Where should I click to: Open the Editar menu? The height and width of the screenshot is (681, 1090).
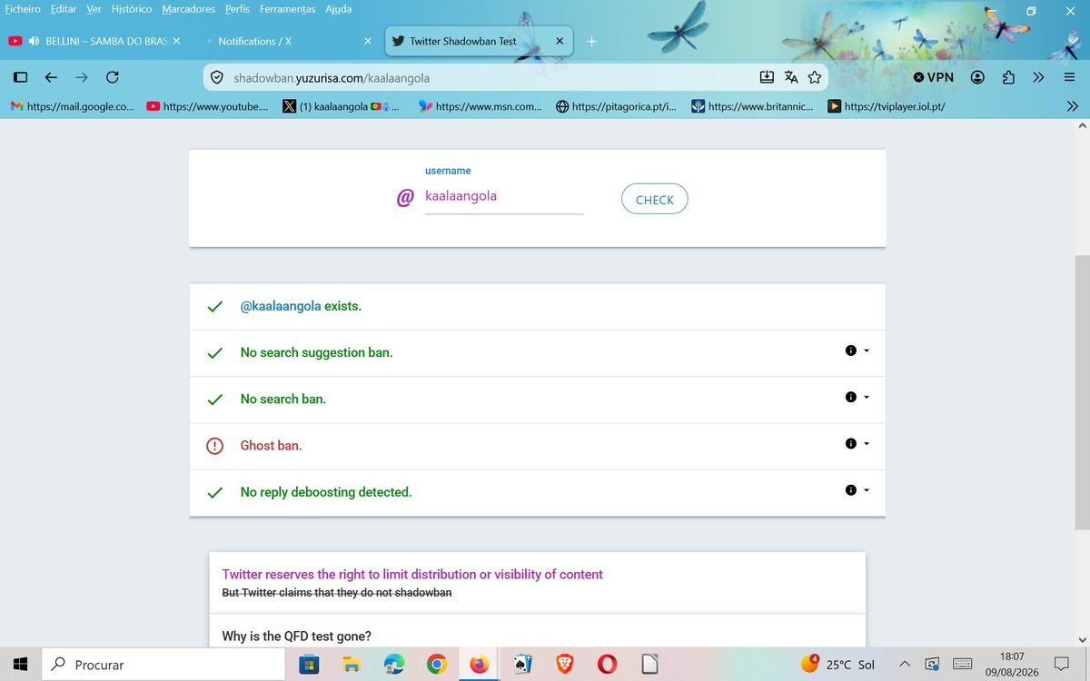[x=64, y=9]
